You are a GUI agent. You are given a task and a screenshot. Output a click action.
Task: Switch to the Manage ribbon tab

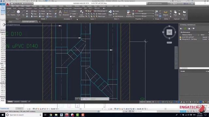click(x=41, y=8)
